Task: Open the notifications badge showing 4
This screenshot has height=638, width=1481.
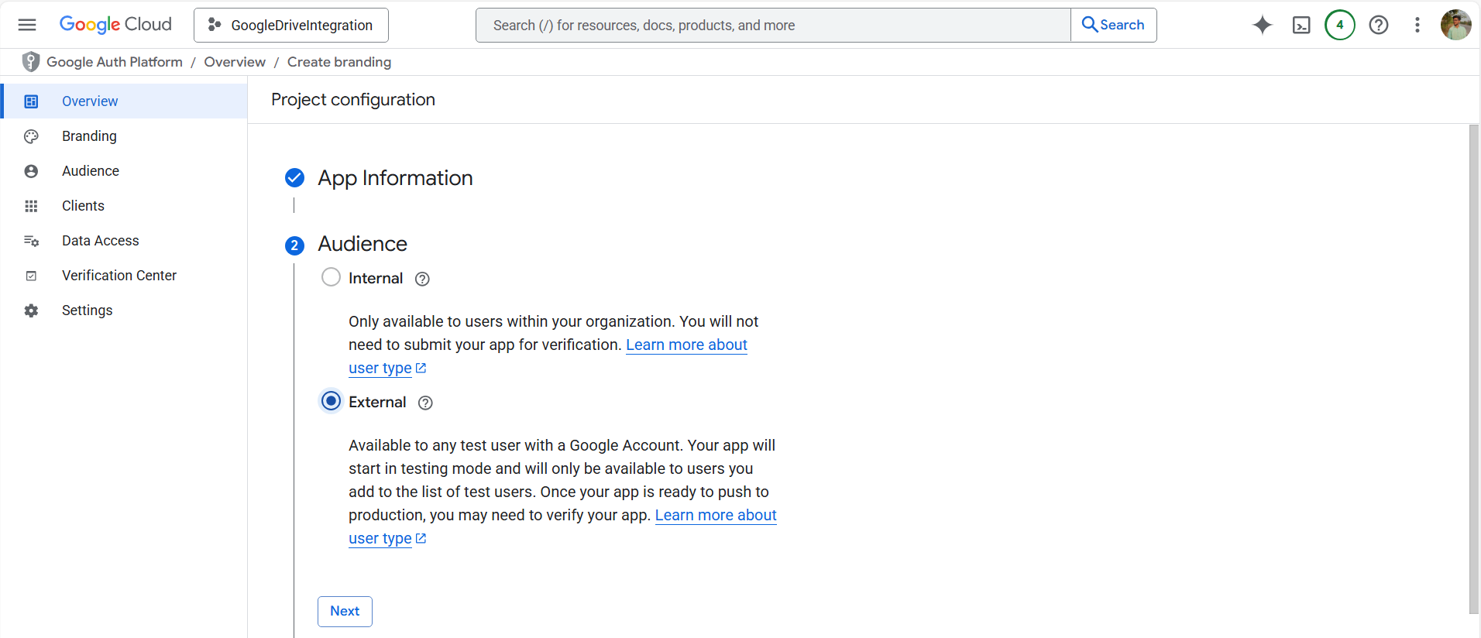Action: tap(1339, 25)
